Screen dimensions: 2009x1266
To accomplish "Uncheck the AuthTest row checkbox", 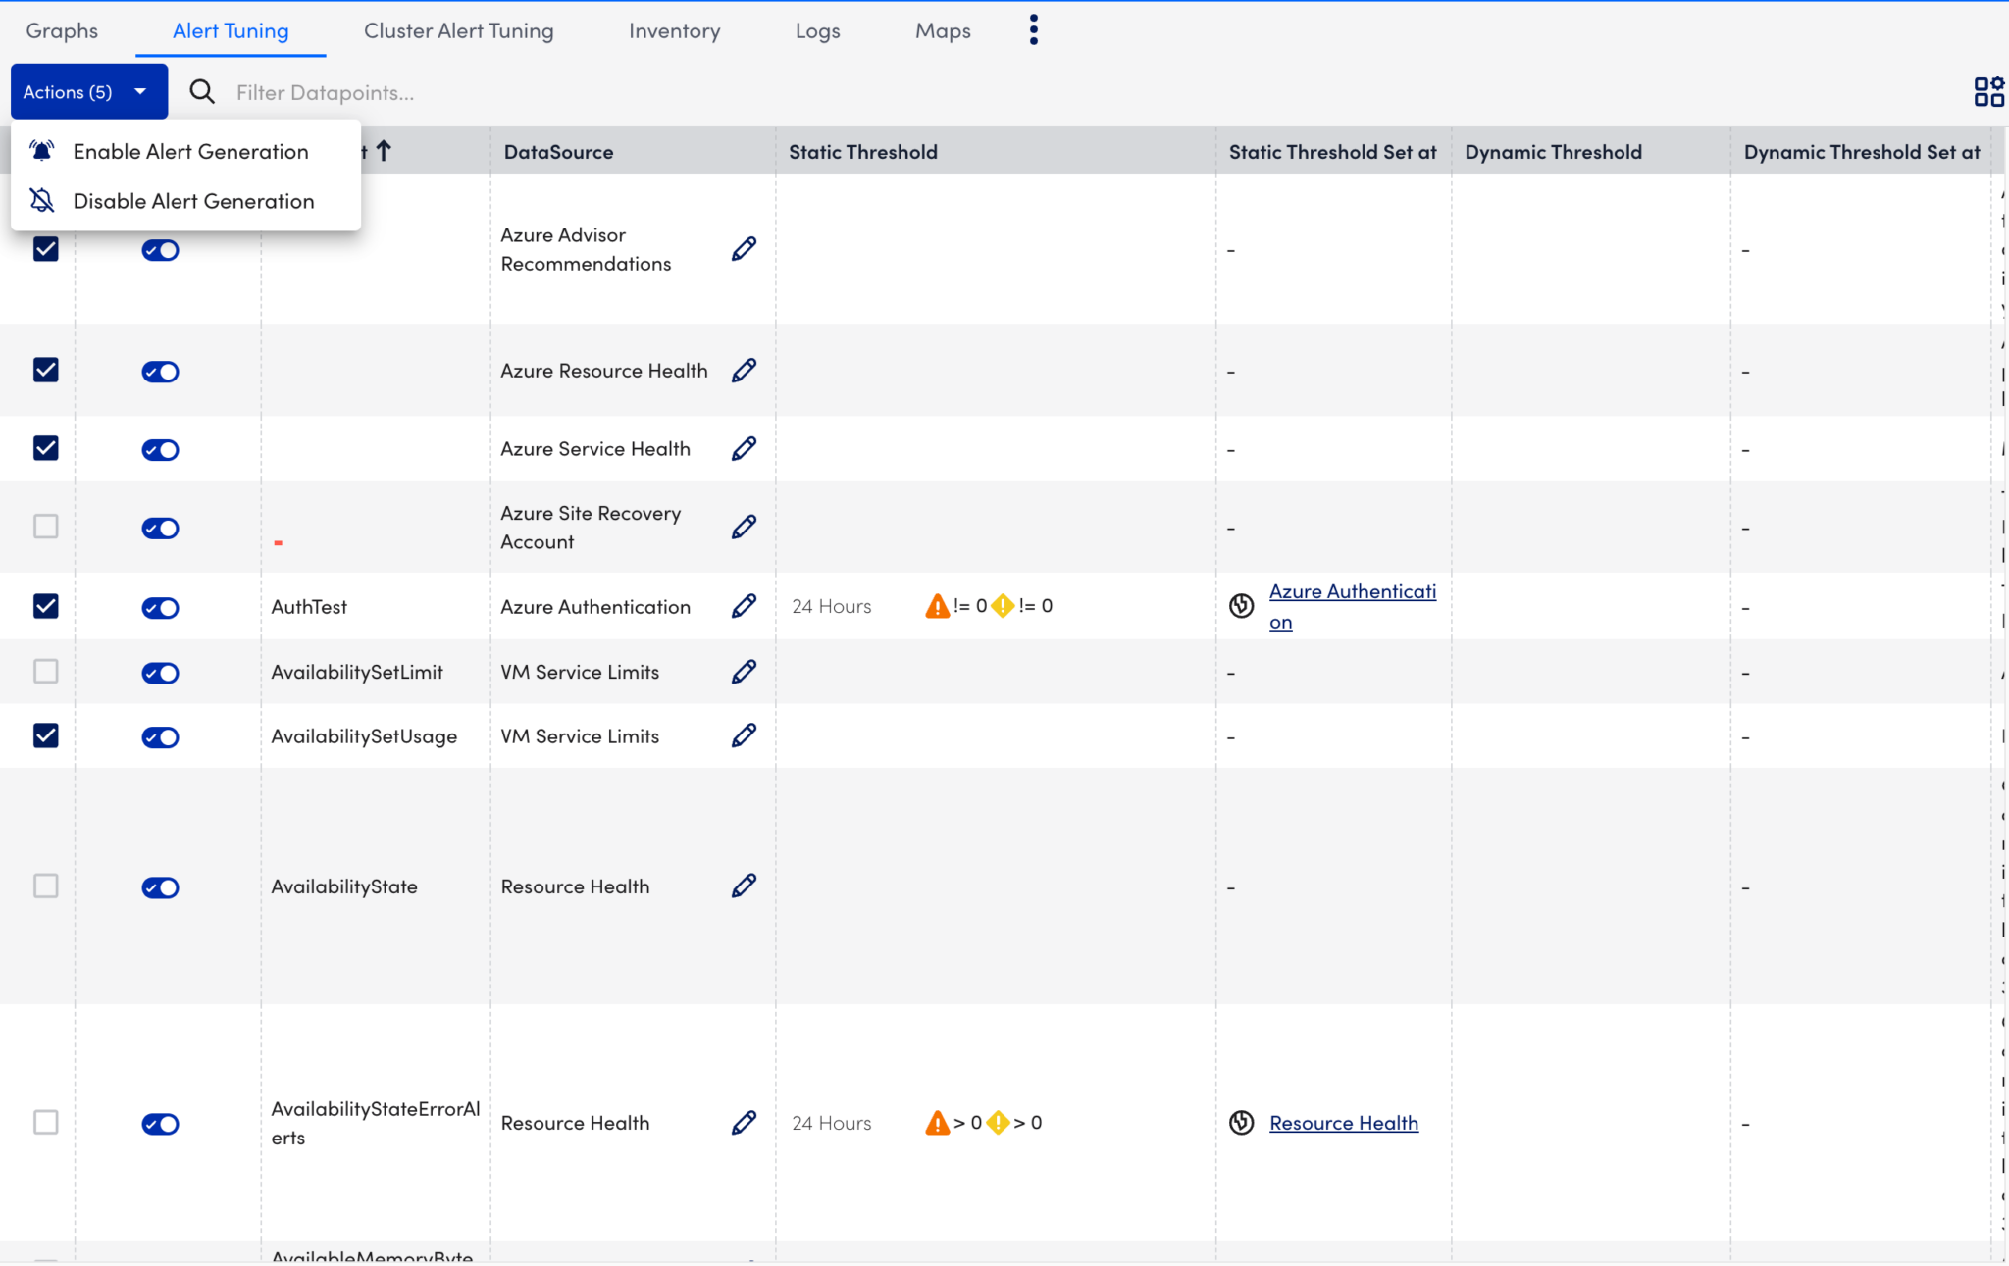I will (x=45, y=606).
